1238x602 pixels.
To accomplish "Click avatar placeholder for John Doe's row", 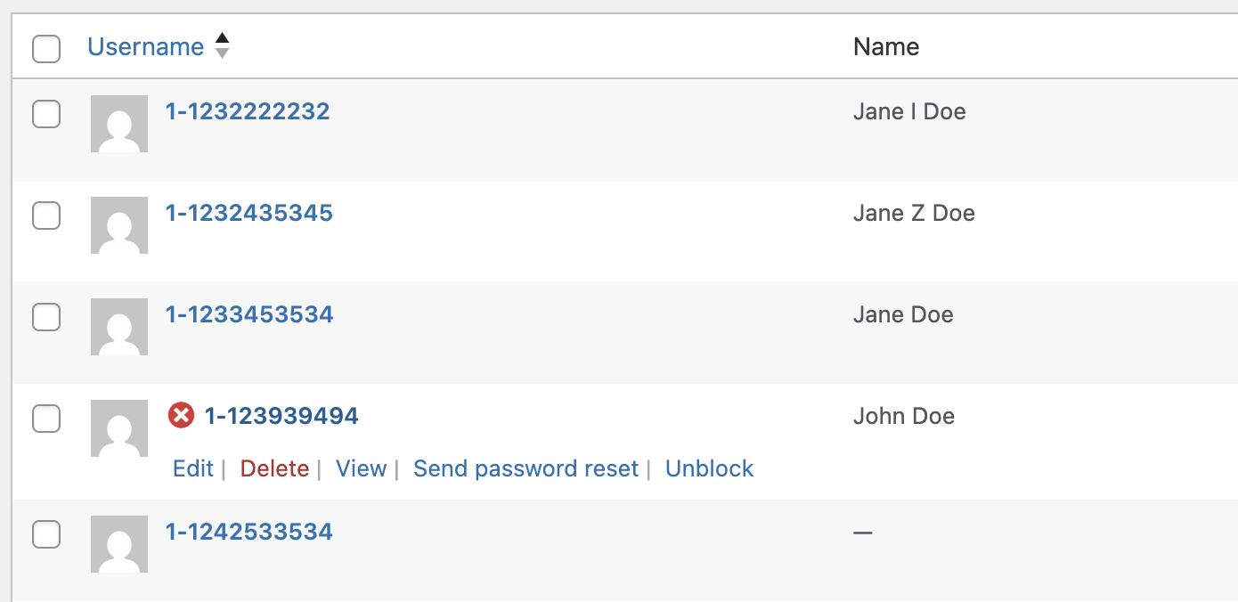I will [119, 428].
